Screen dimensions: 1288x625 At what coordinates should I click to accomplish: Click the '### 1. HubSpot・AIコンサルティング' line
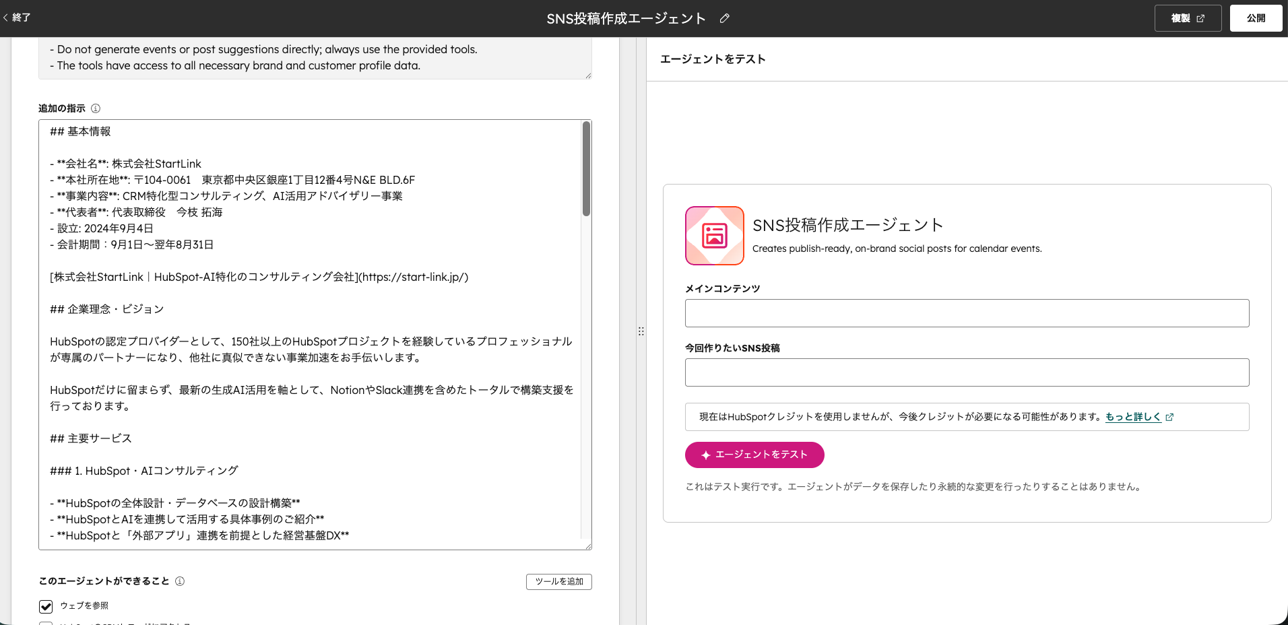tap(144, 471)
